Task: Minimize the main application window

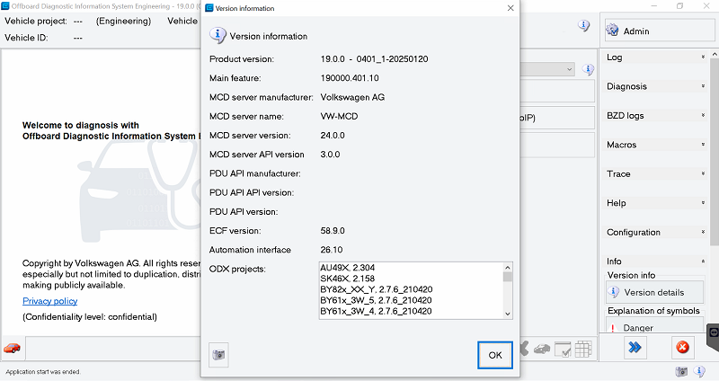Action: tap(654, 6)
